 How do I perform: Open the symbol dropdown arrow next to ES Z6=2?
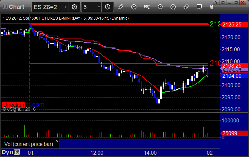click(x=65, y=7)
